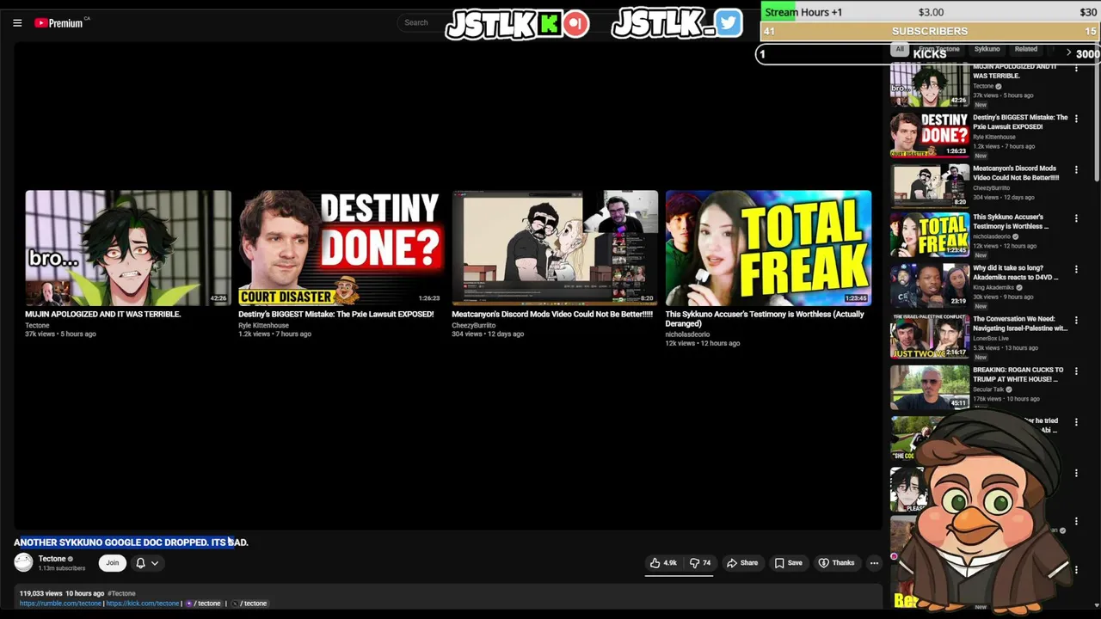The width and height of the screenshot is (1101, 619).
Task: Open sidebar Israel-Palestine Conflict thumbnail
Action: point(930,336)
